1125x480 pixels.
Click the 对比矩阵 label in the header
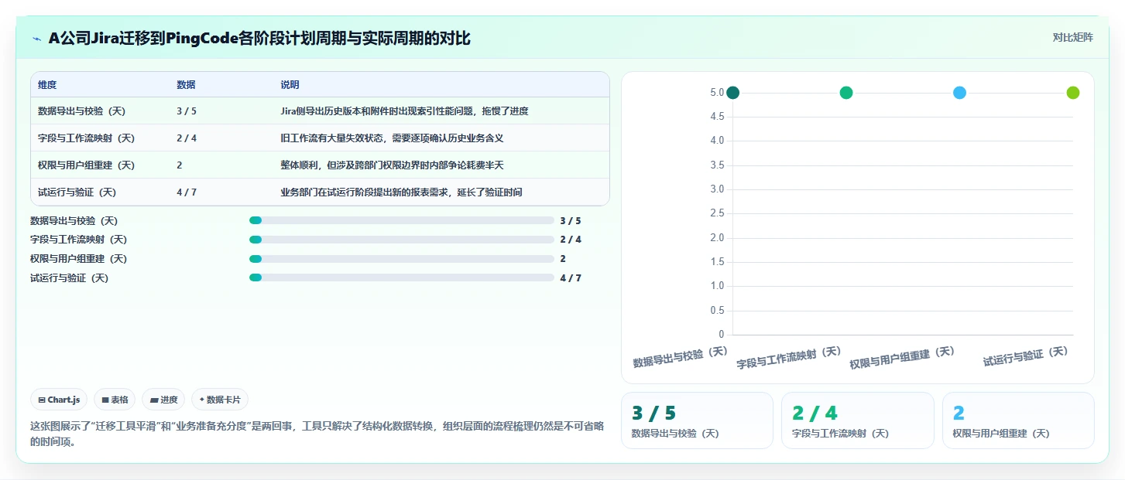[1072, 37]
